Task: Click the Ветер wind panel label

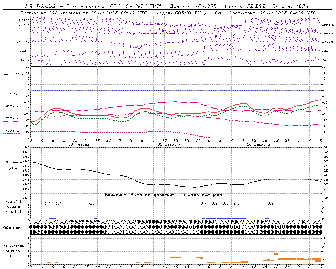Action: coord(24,20)
